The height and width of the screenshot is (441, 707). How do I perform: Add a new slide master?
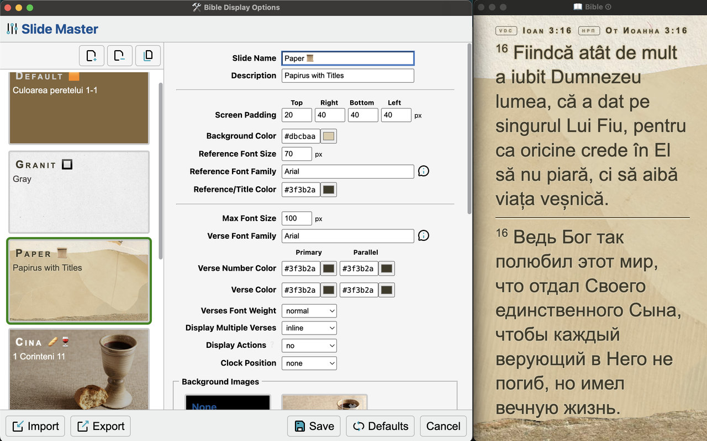pyautogui.click(x=92, y=55)
